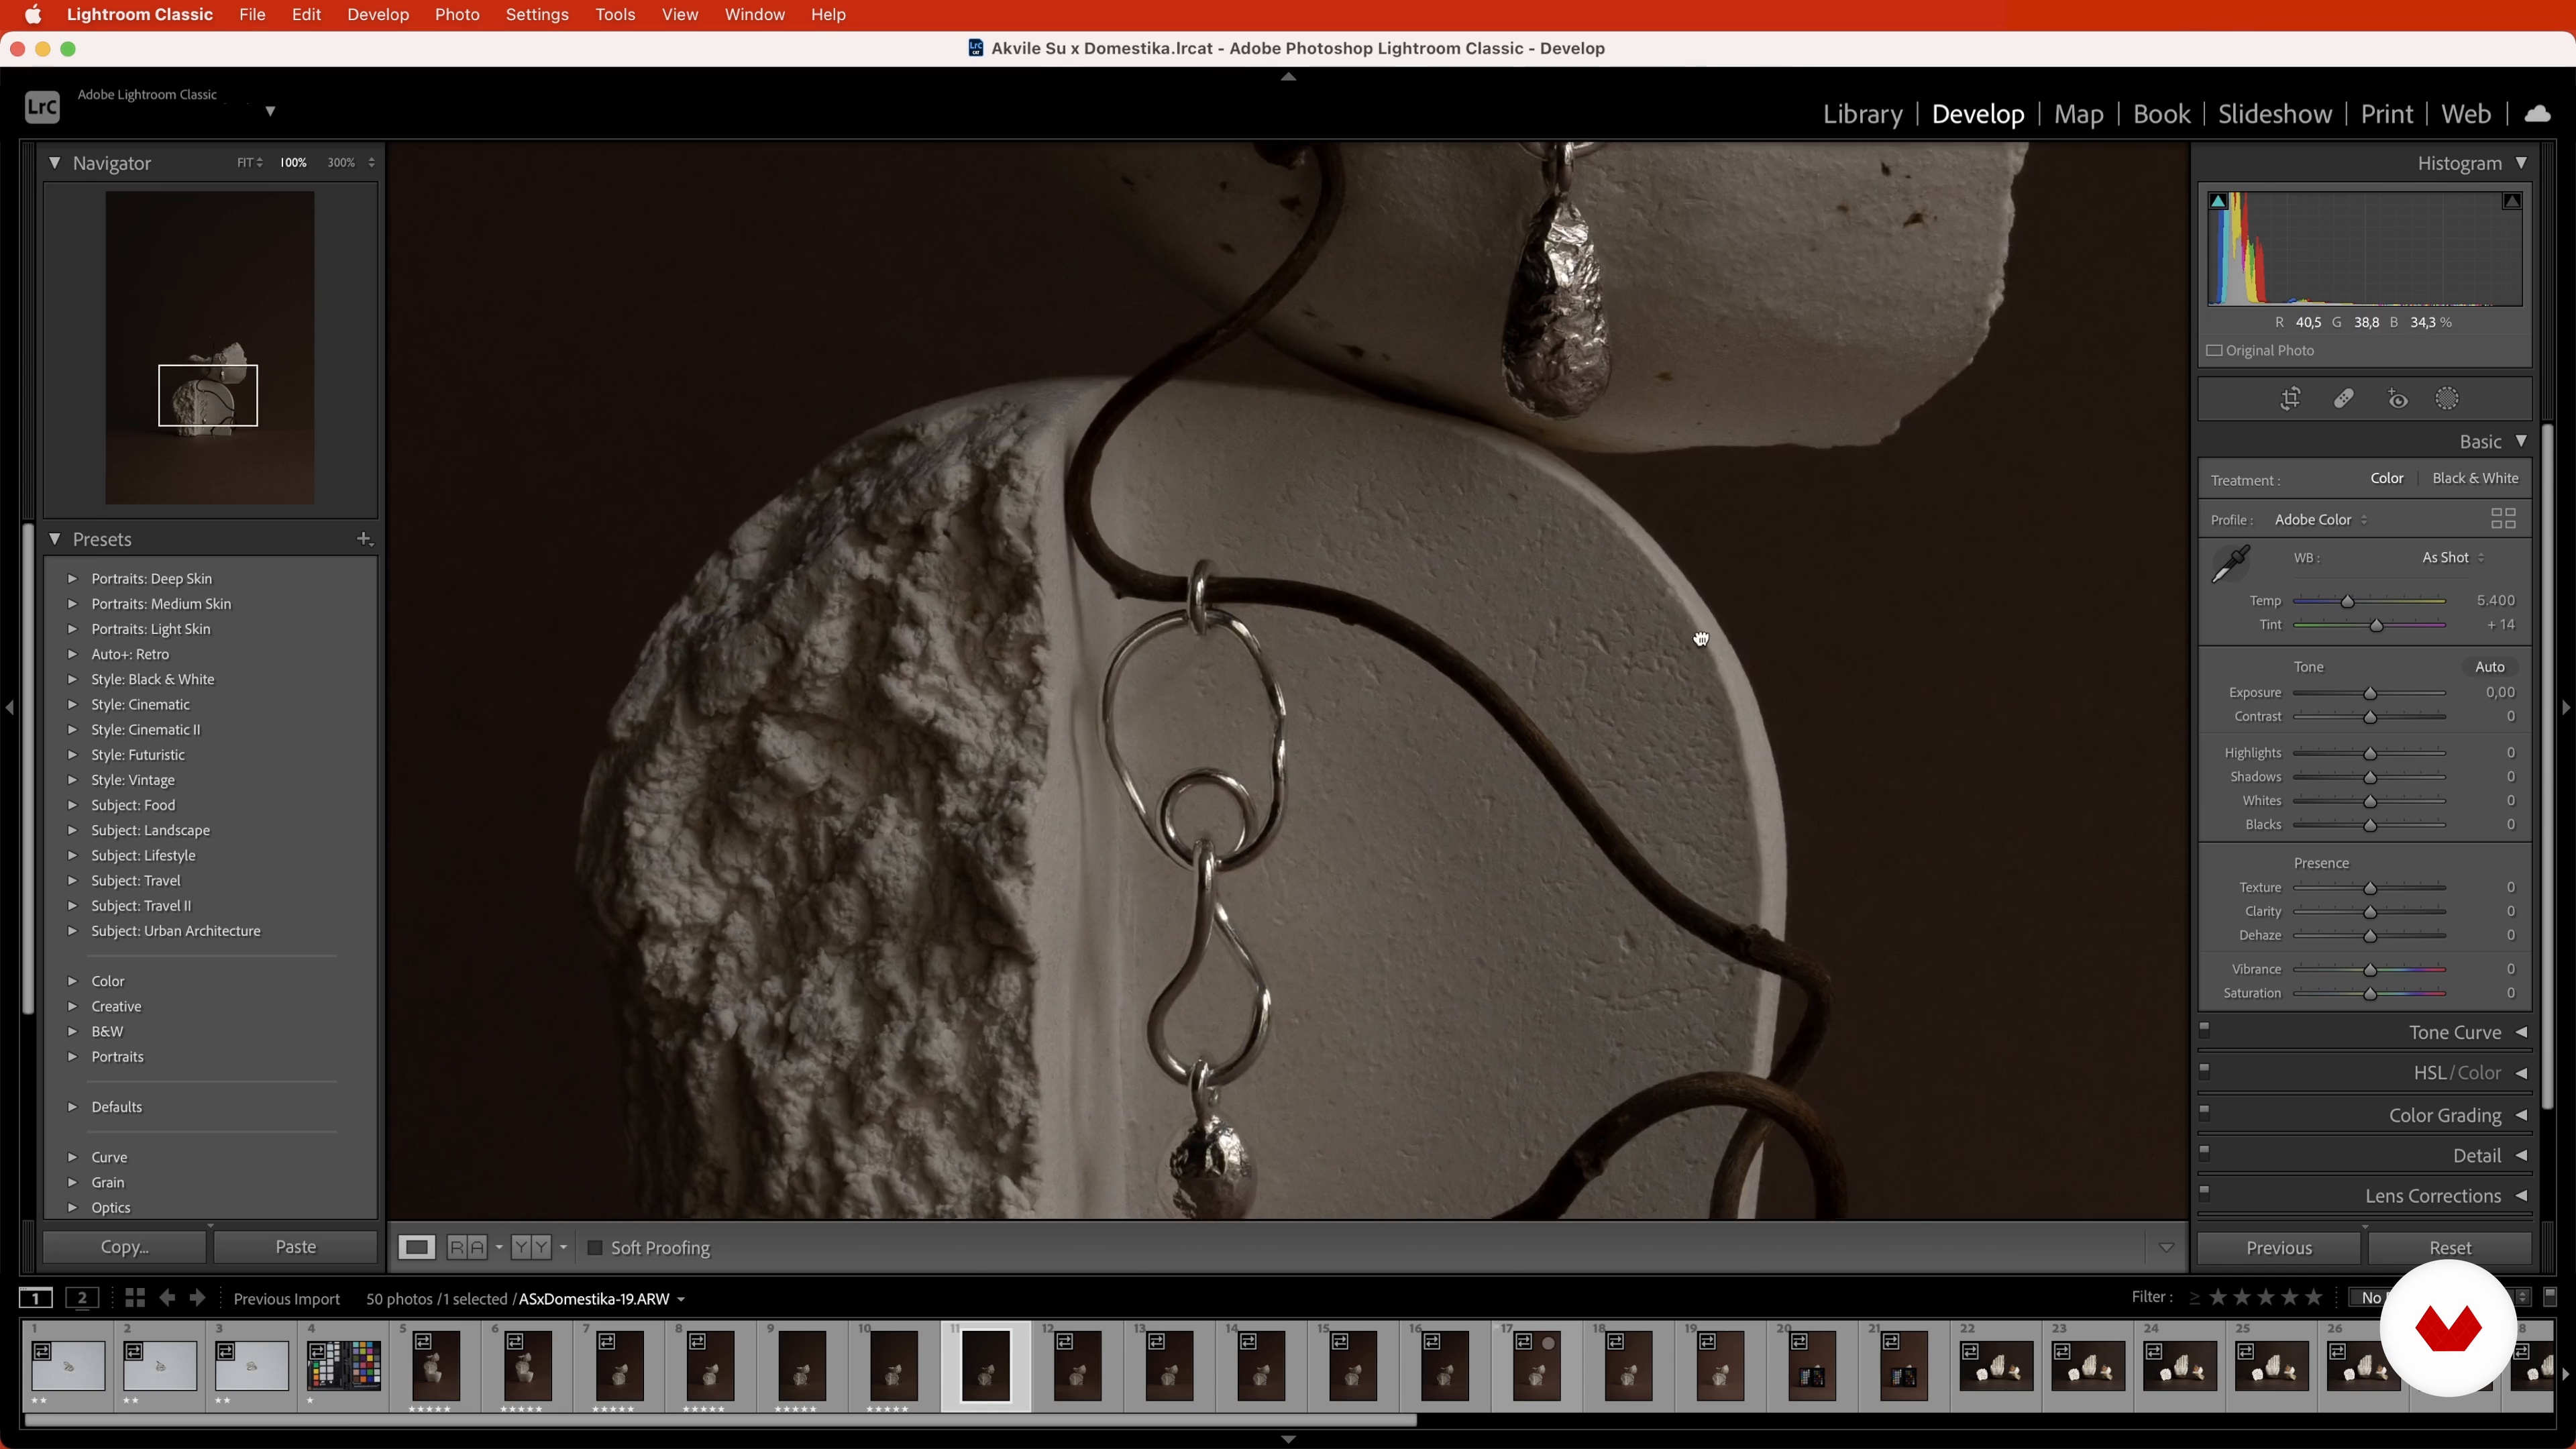Click the Saturation slider handle
This screenshot has height=1449, width=2576.
pos(2370,995)
